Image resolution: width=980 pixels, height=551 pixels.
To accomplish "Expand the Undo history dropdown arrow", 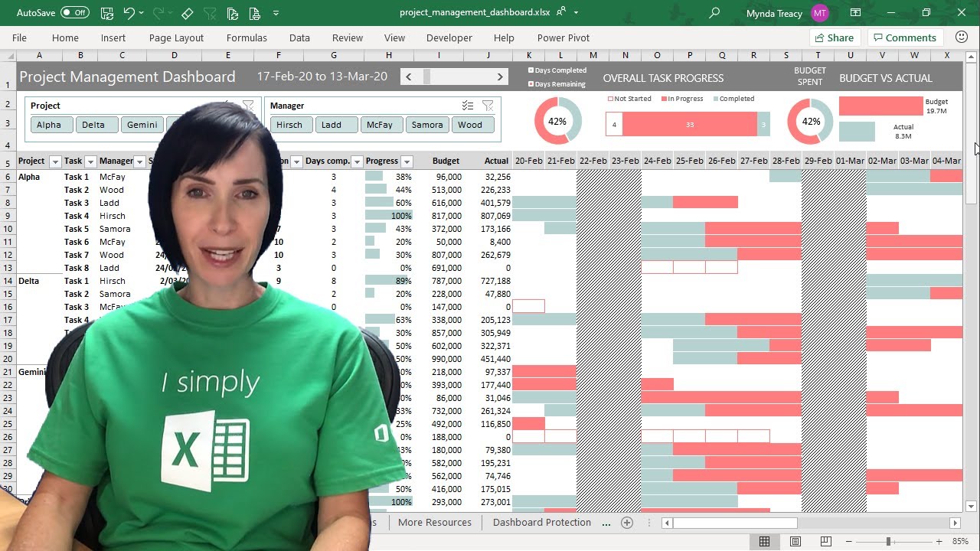I will [141, 13].
